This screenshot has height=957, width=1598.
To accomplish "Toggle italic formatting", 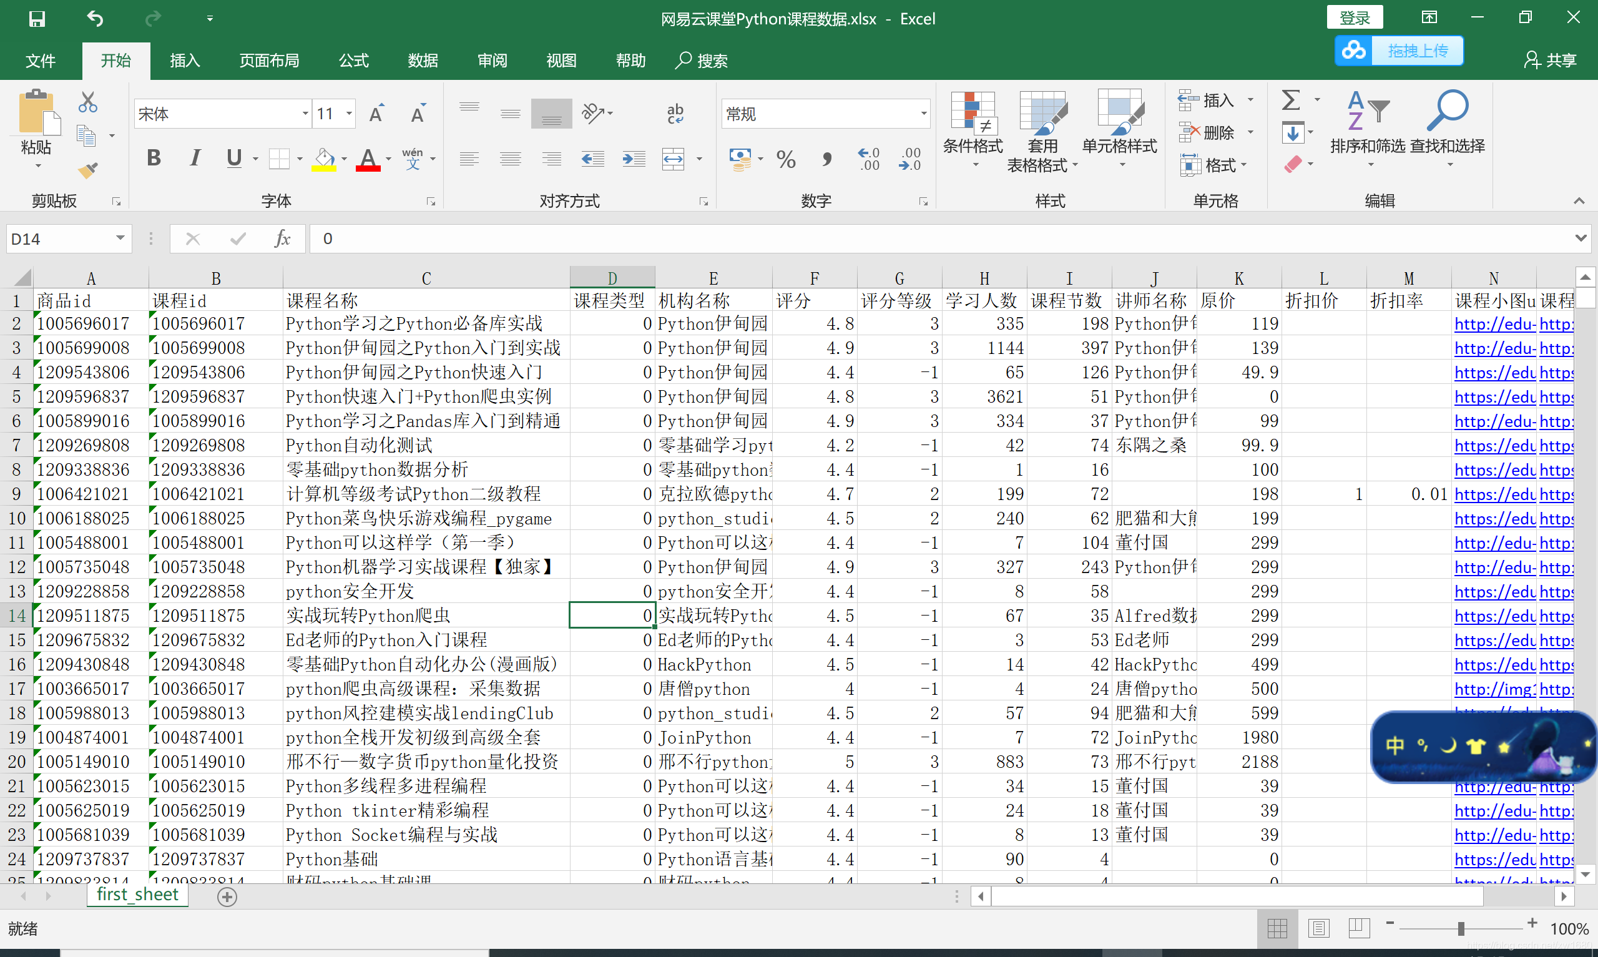I will (x=194, y=158).
